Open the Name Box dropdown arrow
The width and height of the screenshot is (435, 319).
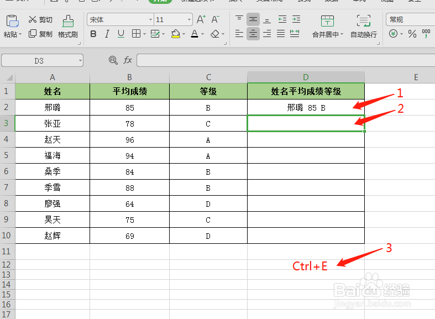point(80,60)
